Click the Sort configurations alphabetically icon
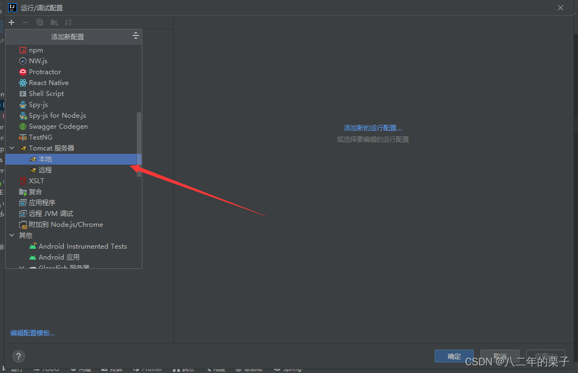The width and height of the screenshot is (578, 373). point(68,22)
